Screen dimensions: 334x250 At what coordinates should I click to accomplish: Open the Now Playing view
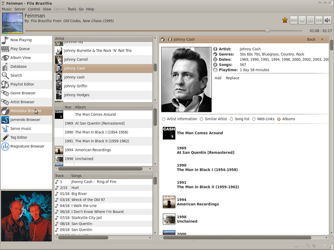(x=26, y=40)
